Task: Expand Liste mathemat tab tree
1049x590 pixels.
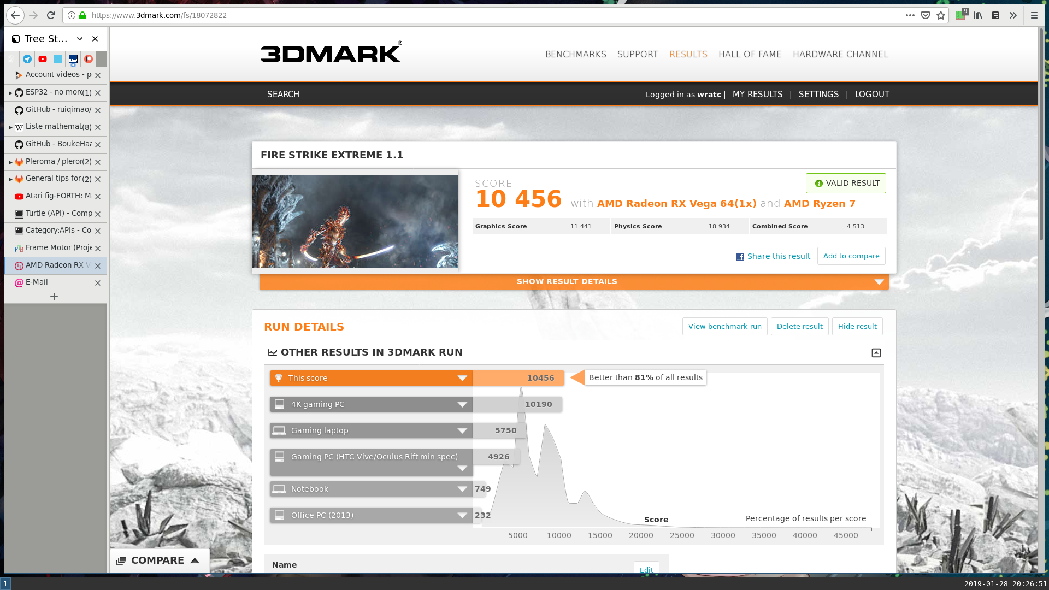Action: pyautogui.click(x=10, y=127)
